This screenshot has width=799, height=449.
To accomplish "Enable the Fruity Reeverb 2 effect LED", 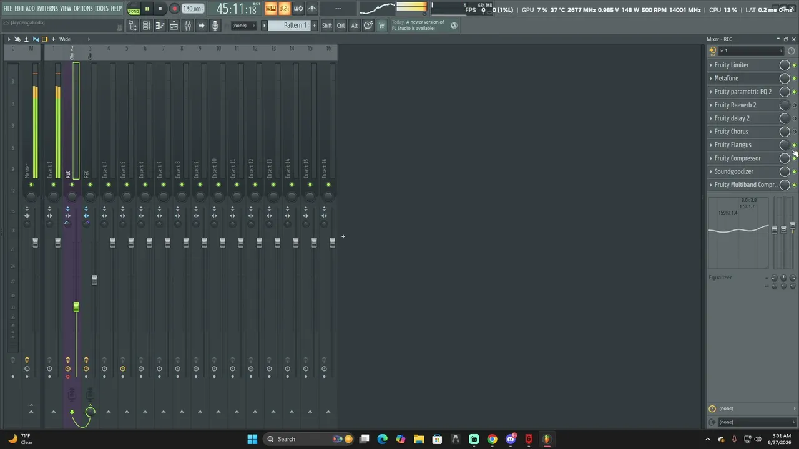I will tap(794, 105).
